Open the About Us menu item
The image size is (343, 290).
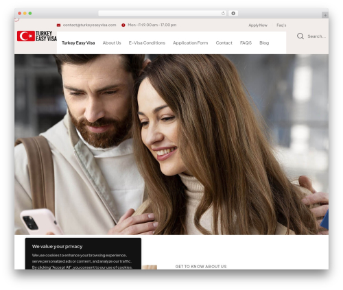pyautogui.click(x=112, y=43)
